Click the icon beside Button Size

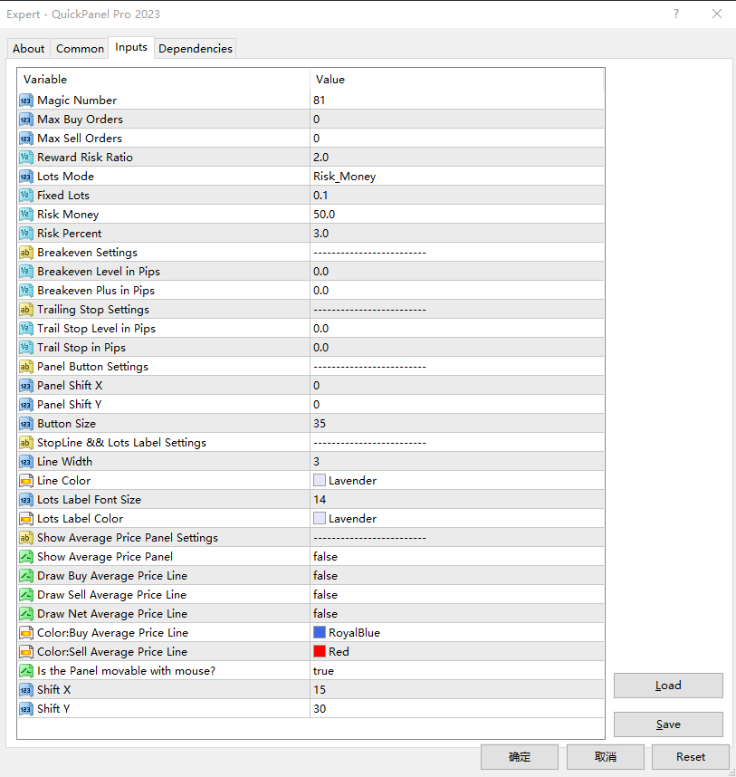point(26,424)
